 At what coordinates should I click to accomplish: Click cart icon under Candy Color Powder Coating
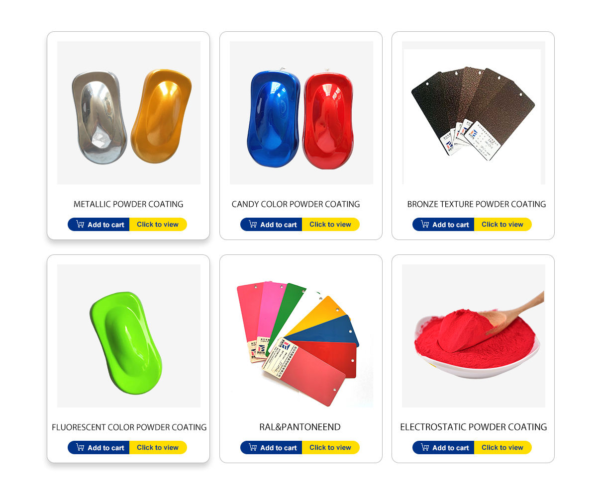(253, 224)
